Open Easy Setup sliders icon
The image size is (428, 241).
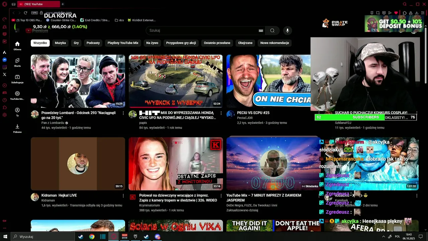(423, 13)
